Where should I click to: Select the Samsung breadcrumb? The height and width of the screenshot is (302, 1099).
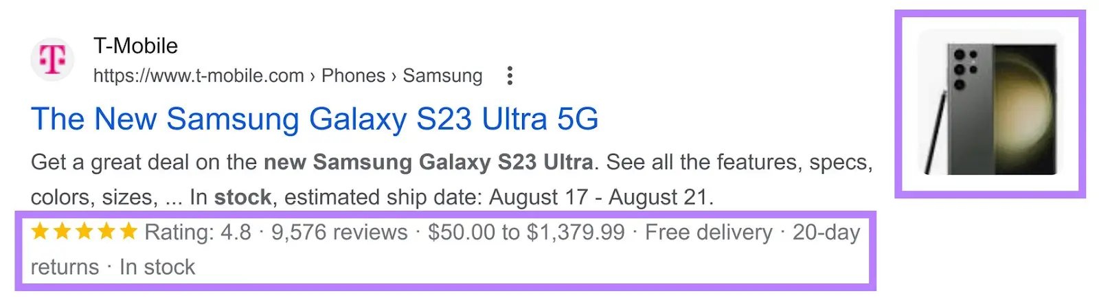click(442, 75)
